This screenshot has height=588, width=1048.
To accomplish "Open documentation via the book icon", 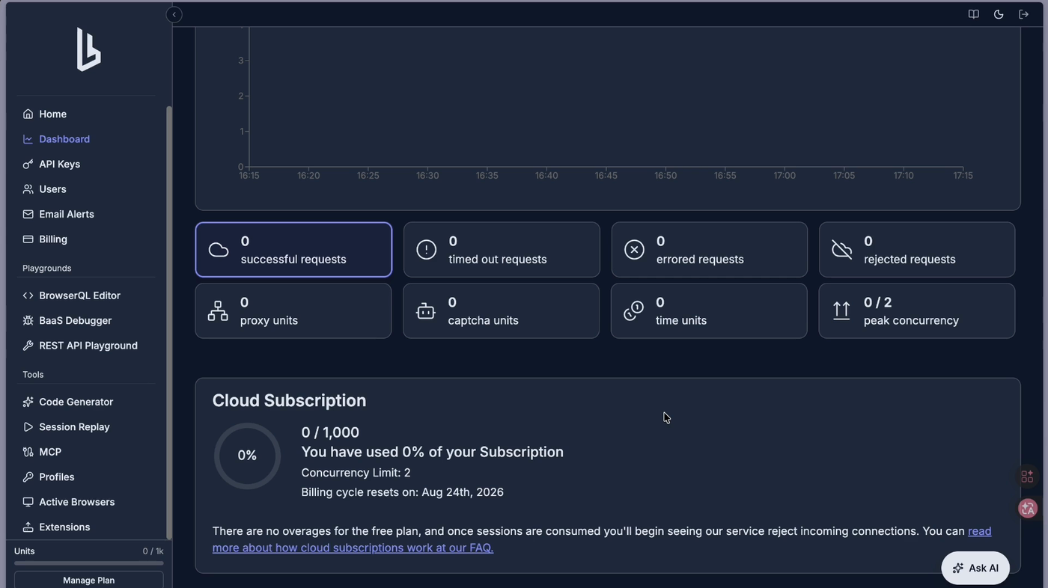I will (973, 14).
